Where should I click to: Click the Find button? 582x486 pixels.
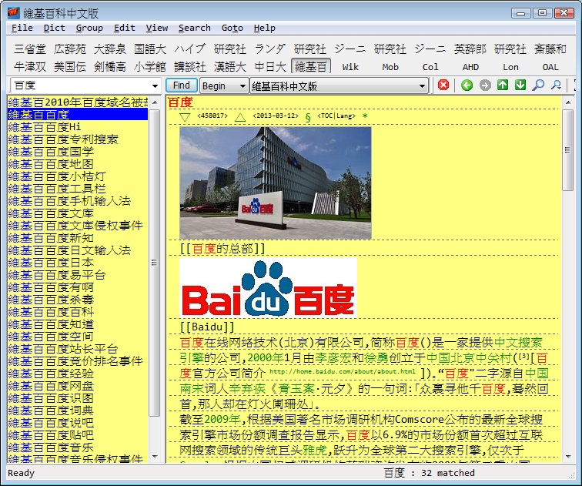[x=181, y=85]
